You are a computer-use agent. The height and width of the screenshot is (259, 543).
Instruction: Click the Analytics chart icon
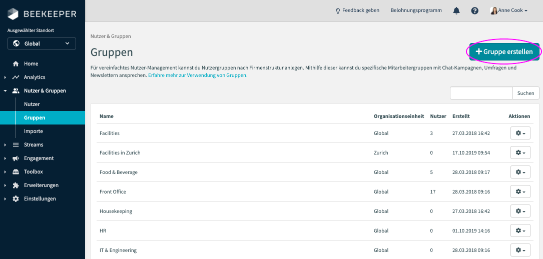pos(16,77)
